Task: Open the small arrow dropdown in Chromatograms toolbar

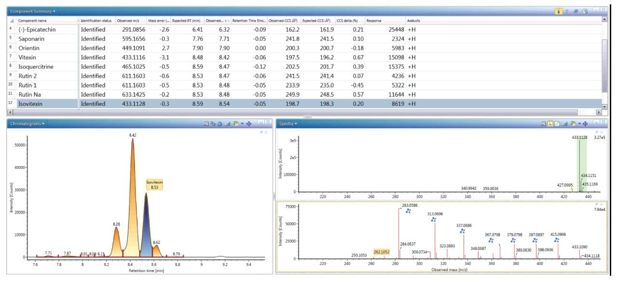Action: tap(242, 124)
